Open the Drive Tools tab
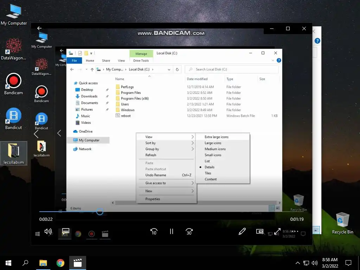Screen dimensions: 360x270 click(x=141, y=60)
